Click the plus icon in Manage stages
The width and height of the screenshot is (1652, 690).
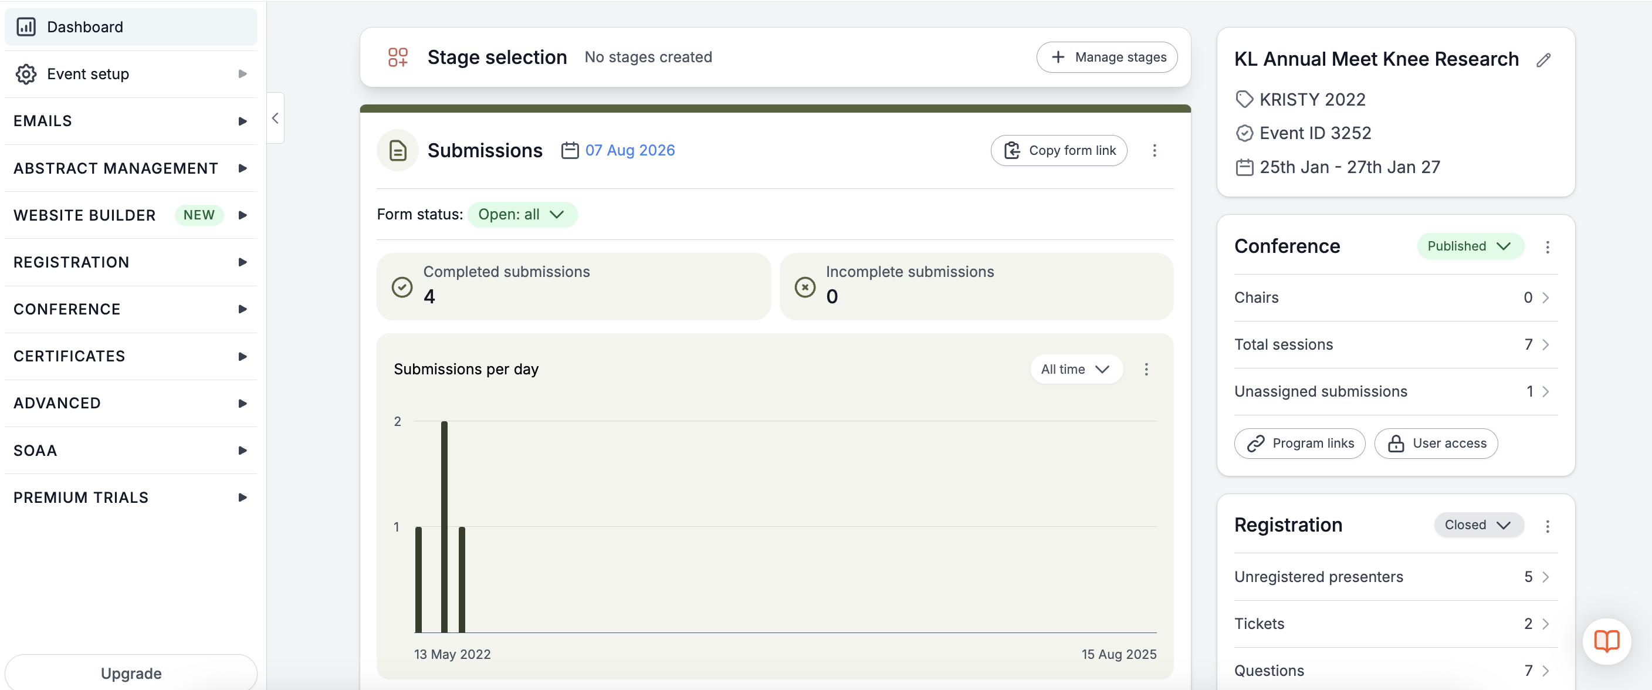[x=1058, y=57]
